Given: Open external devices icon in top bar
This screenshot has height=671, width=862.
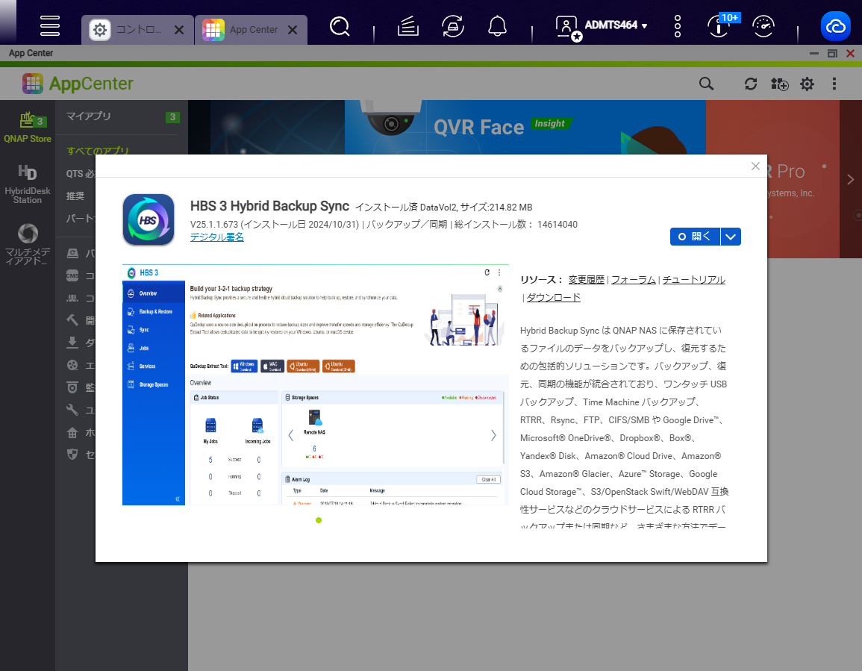Looking at the screenshot, I should coord(453,26).
